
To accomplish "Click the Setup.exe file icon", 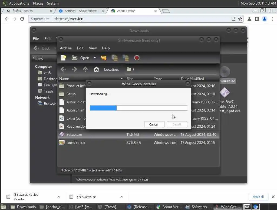I will [62, 134].
